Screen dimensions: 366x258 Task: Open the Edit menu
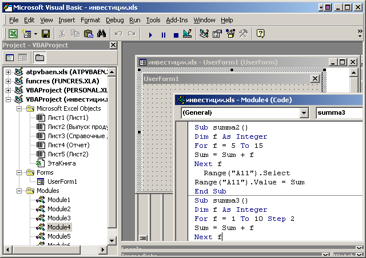pyautogui.click(x=29, y=21)
